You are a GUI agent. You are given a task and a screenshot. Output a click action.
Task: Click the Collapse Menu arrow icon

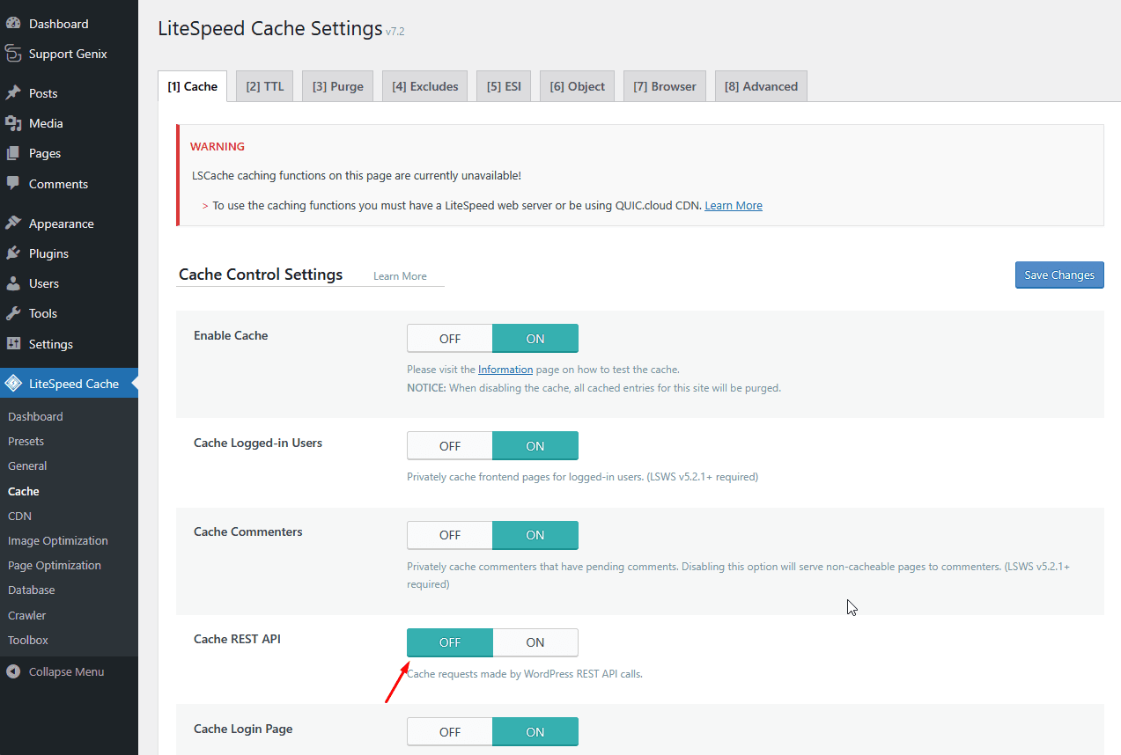13,671
